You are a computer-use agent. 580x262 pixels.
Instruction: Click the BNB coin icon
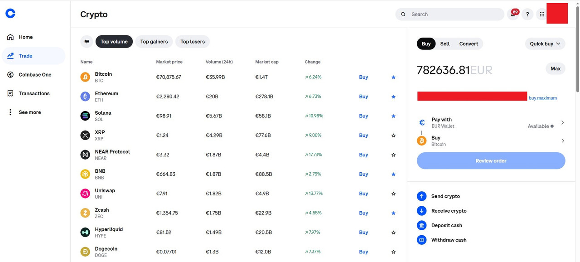pos(85,174)
